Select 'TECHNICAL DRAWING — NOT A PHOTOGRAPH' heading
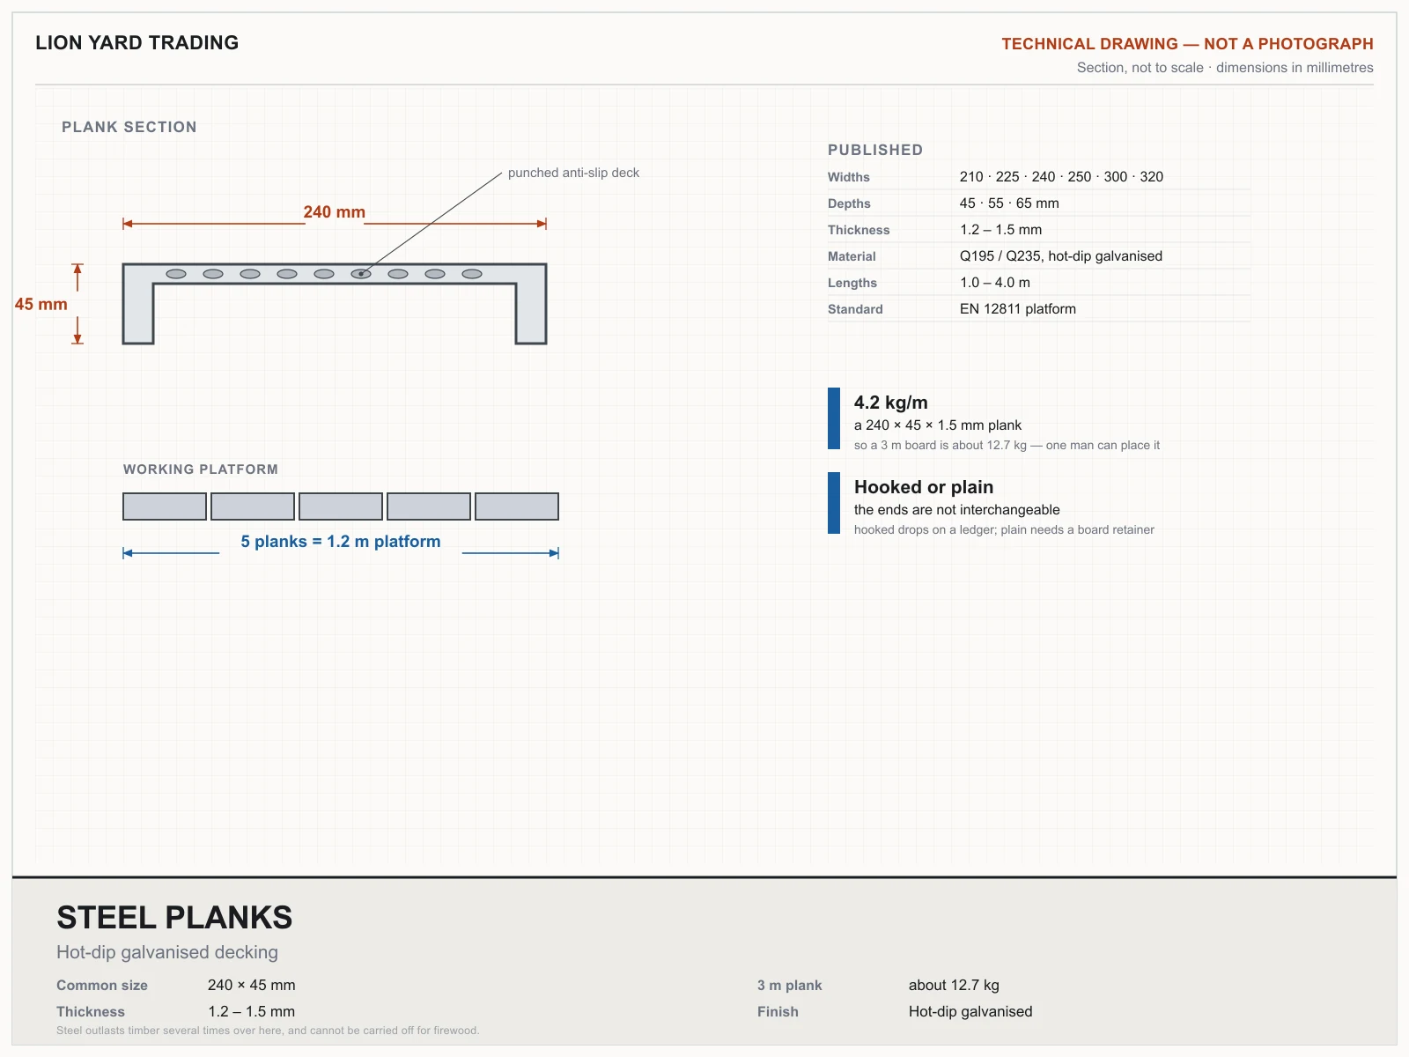 (1187, 44)
